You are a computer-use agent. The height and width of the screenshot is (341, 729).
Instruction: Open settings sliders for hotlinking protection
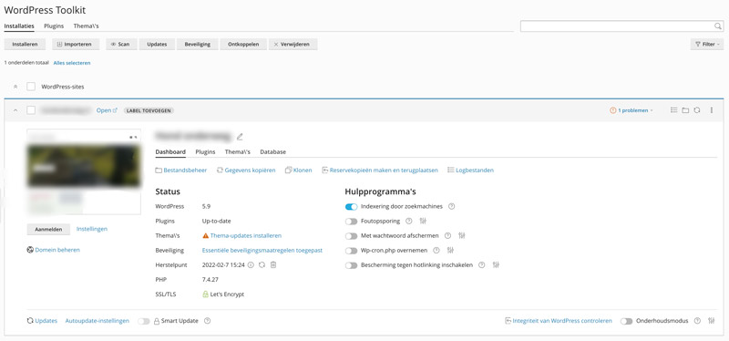click(x=496, y=265)
